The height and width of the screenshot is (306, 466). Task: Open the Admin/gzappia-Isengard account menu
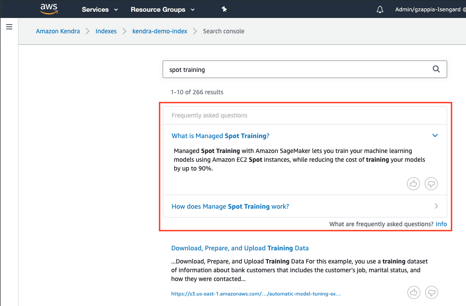click(430, 10)
